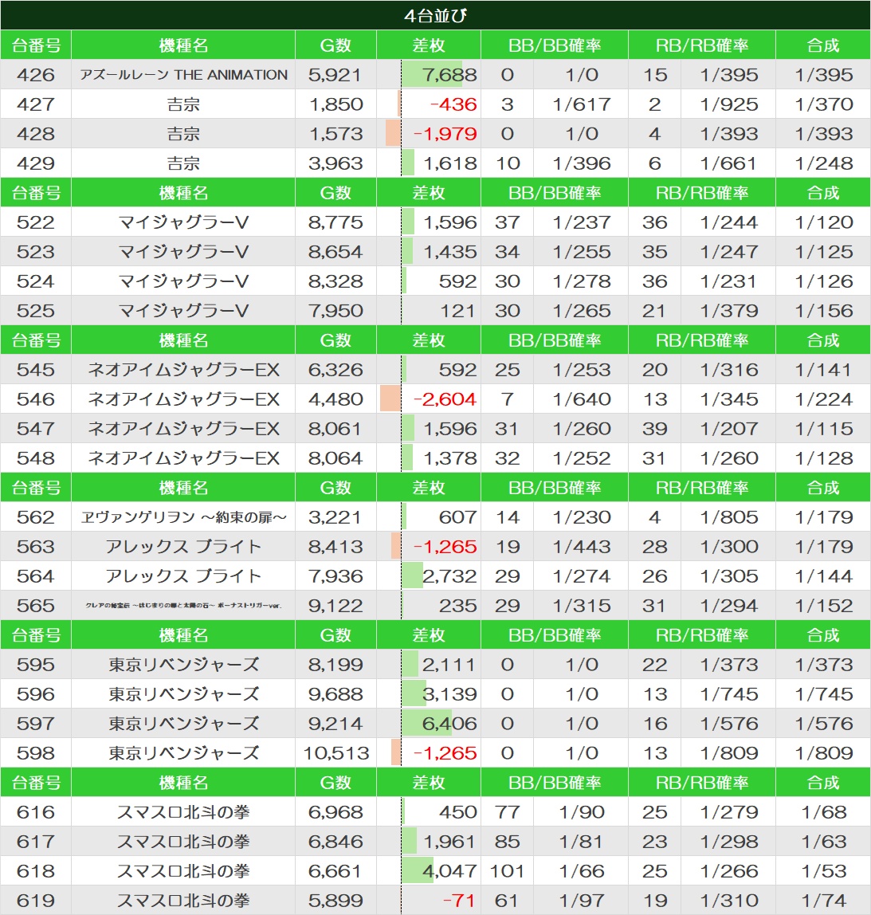Select machine number 525
Screen dimensions: 871x915
pos(36,311)
